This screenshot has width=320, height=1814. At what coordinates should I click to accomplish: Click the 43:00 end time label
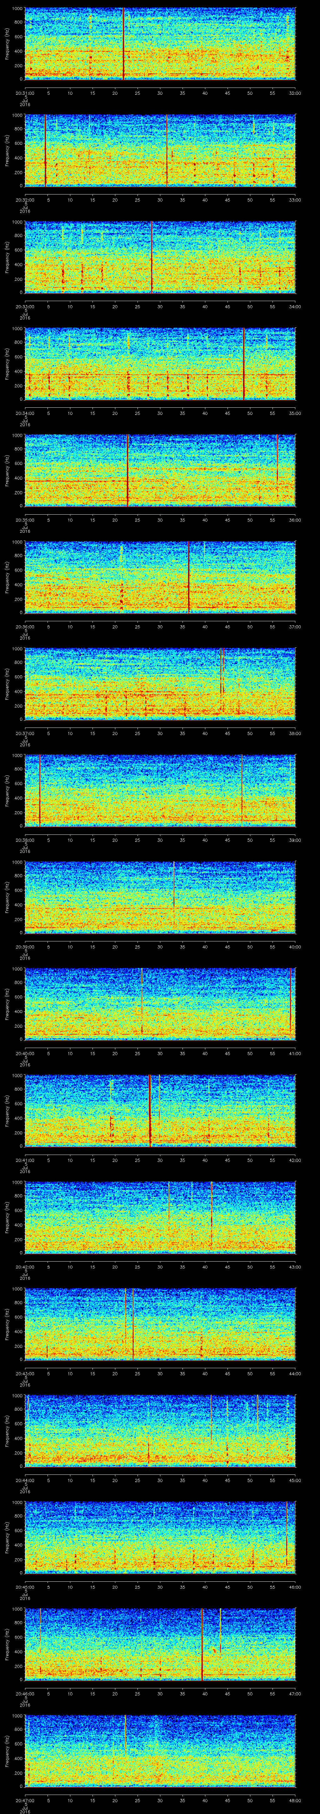tap(295, 1266)
